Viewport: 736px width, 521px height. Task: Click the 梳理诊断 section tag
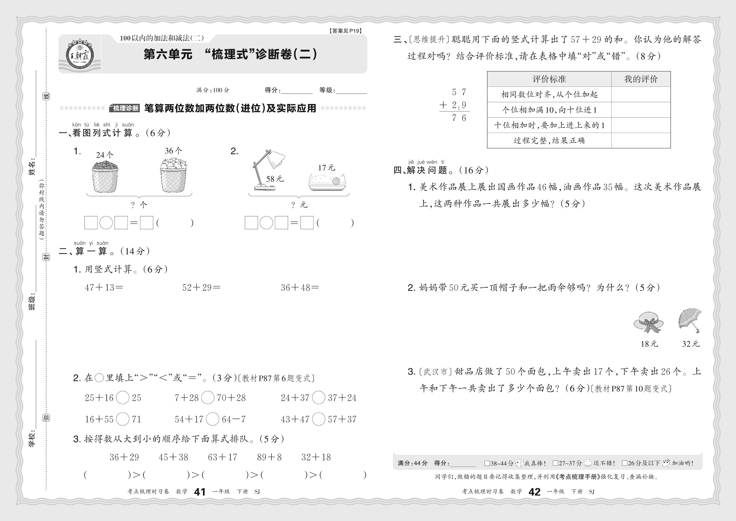pos(124,108)
